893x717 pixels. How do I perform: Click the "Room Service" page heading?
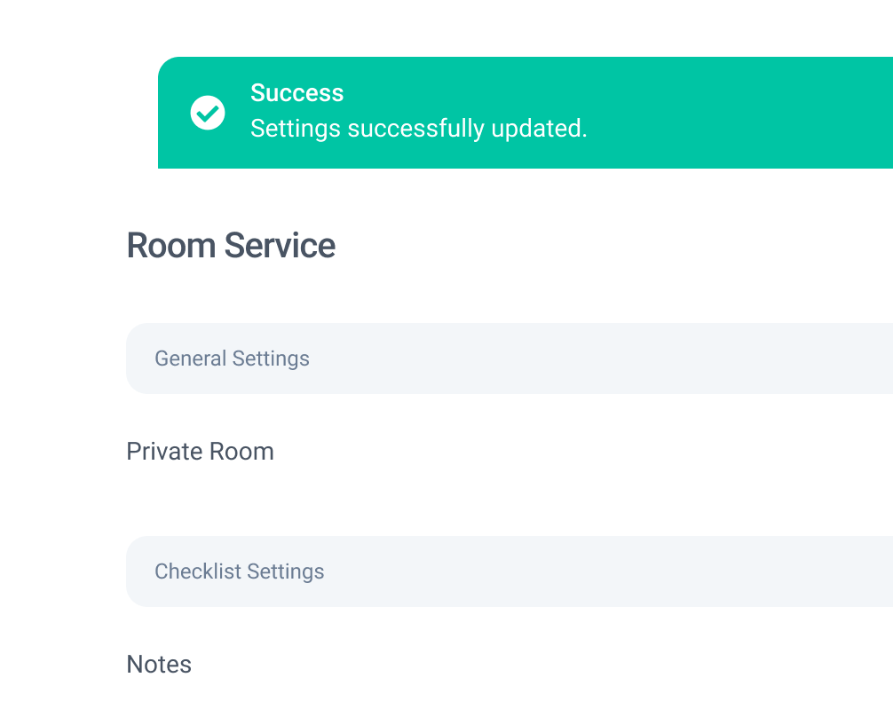231,246
